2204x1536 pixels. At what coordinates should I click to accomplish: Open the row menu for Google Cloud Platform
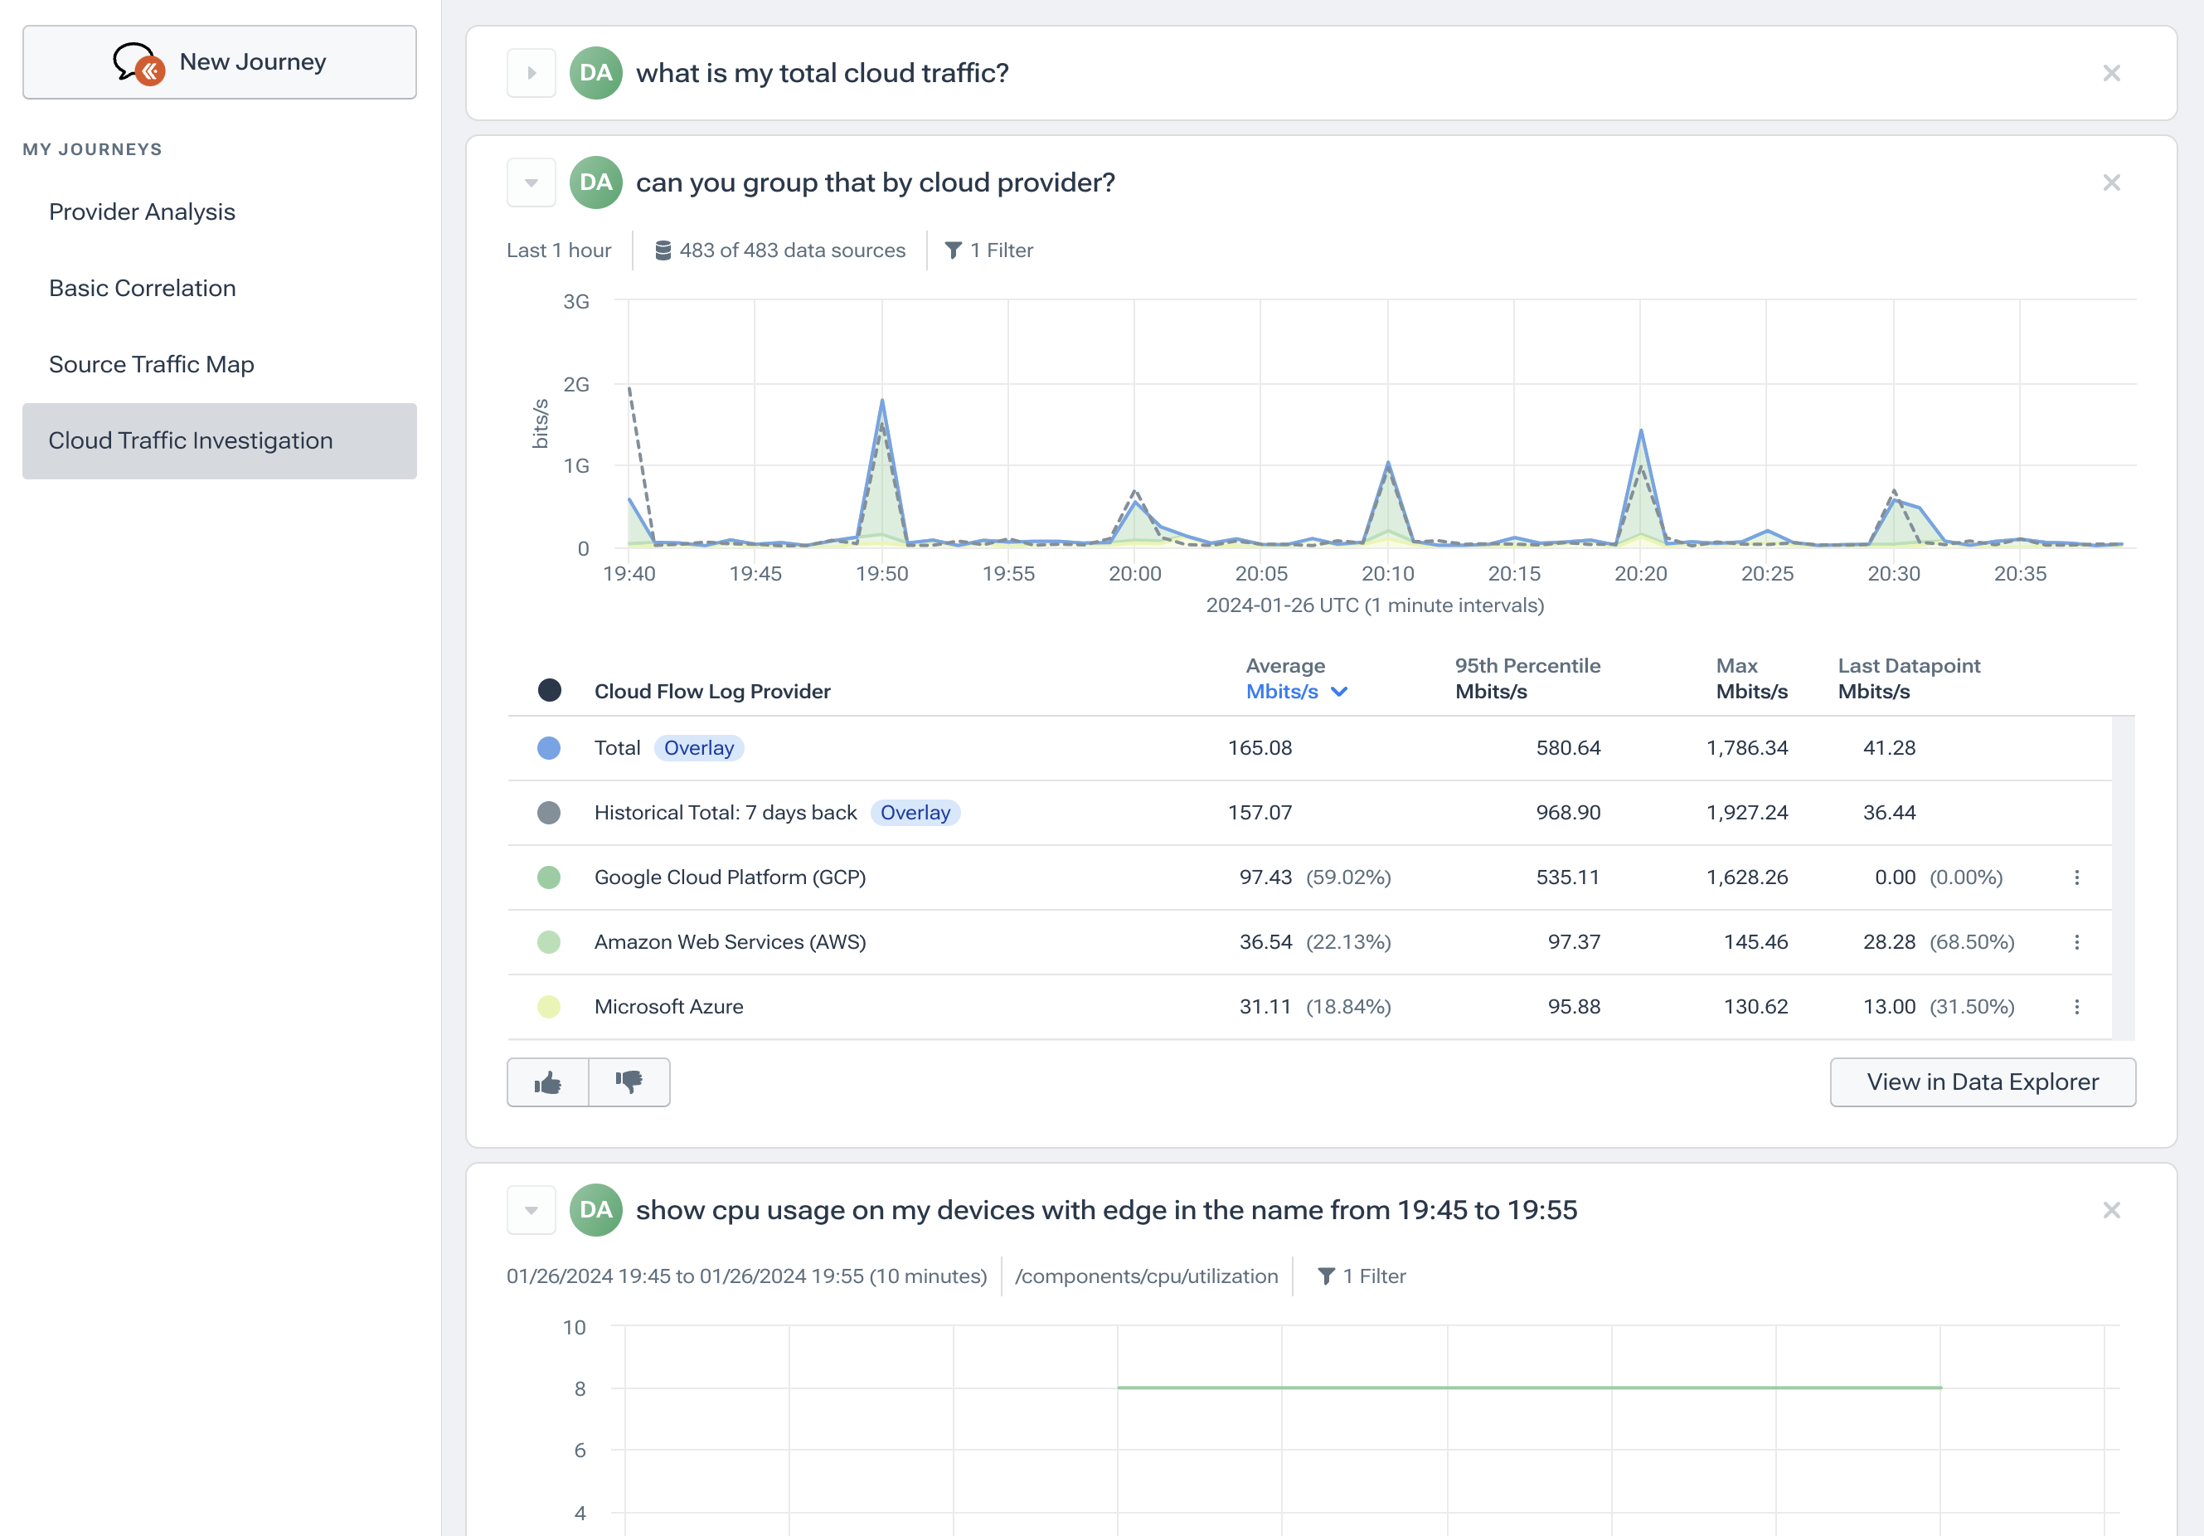2077,877
